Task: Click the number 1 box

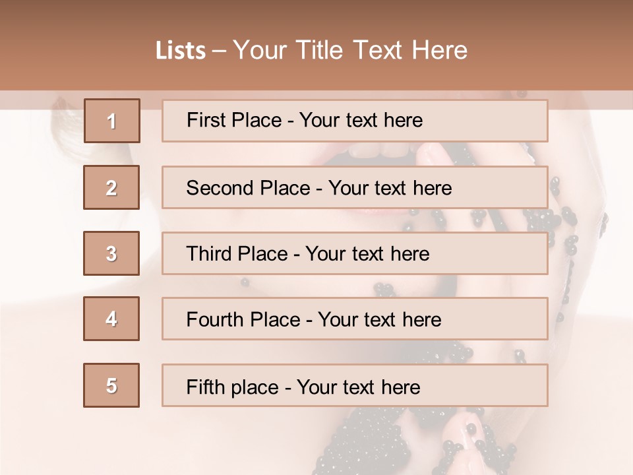Action: (x=112, y=121)
